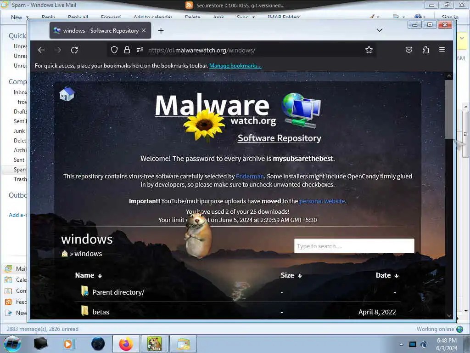The width and height of the screenshot is (470, 353).
Task: Open the tracking protection shield icon
Action: (x=114, y=50)
